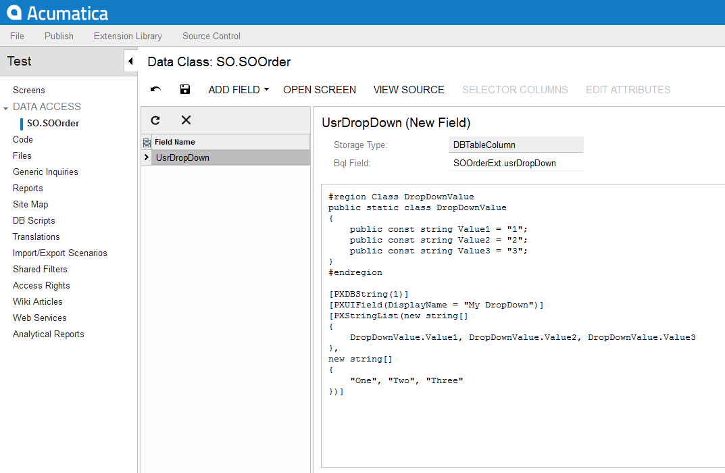This screenshot has height=473, width=725.
Task: Open Import/Export Scenarios section
Action: tap(59, 253)
